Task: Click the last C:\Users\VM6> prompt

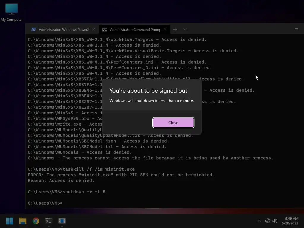Action: (45, 203)
